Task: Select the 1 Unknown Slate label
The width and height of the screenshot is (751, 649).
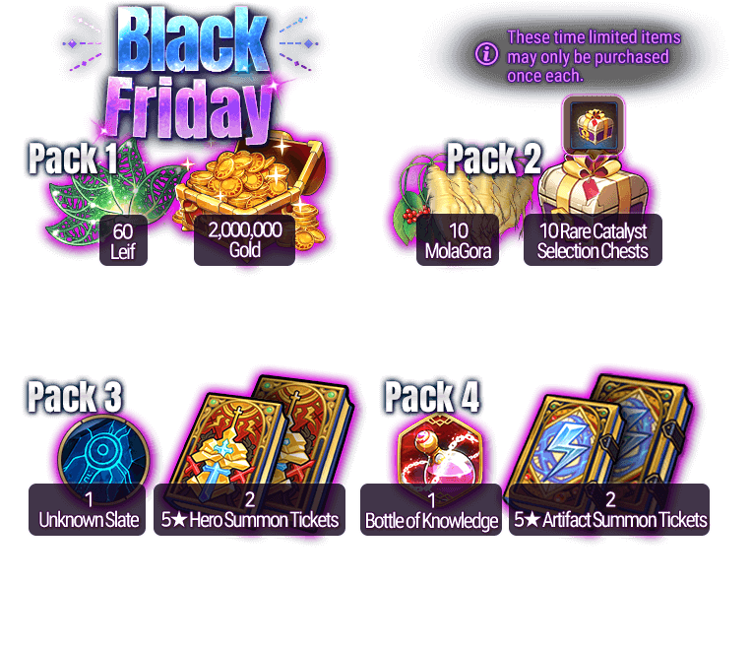Action: pyautogui.click(x=88, y=509)
